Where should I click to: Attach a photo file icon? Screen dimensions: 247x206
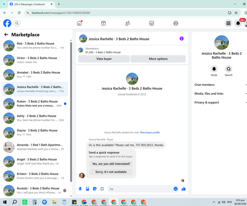pos(87,189)
